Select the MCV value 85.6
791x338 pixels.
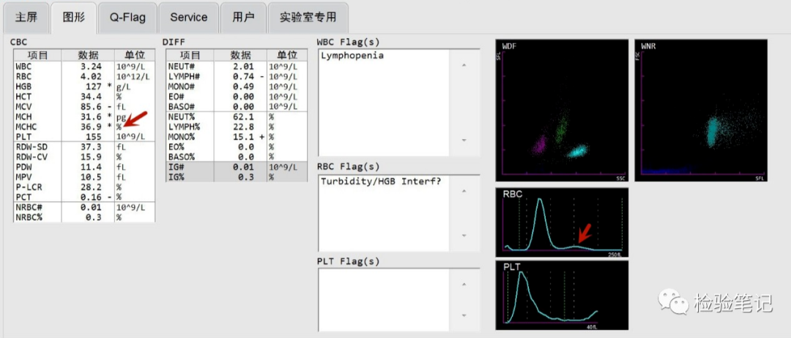tap(92, 106)
